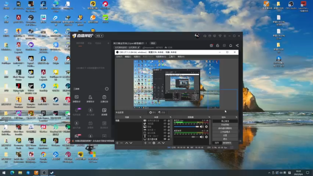Click the OBS preview canvas thumbnail
Screen dimensions: 313x176
pyautogui.click(x=176, y=84)
